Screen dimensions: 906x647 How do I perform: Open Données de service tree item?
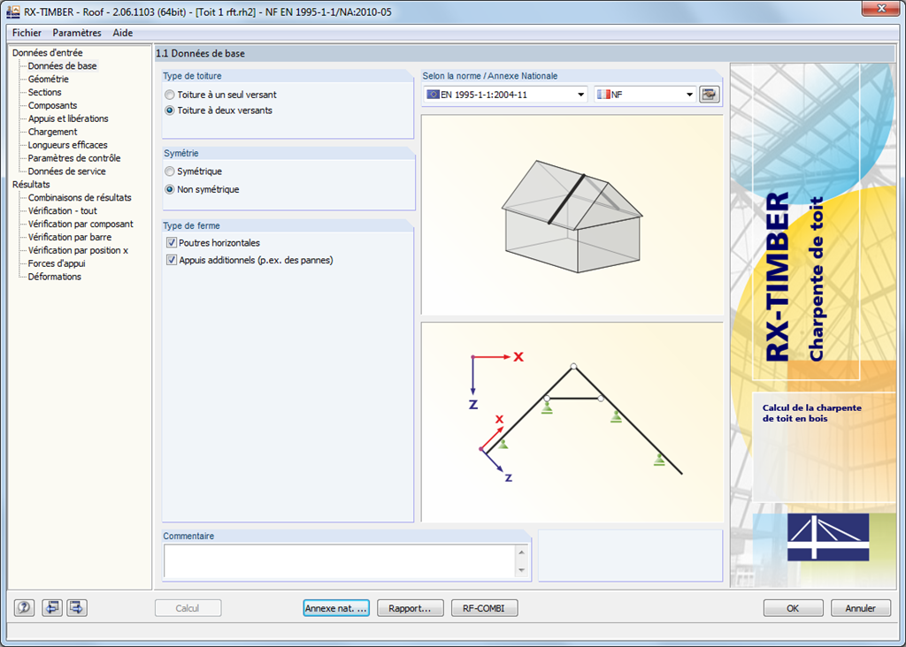point(67,171)
